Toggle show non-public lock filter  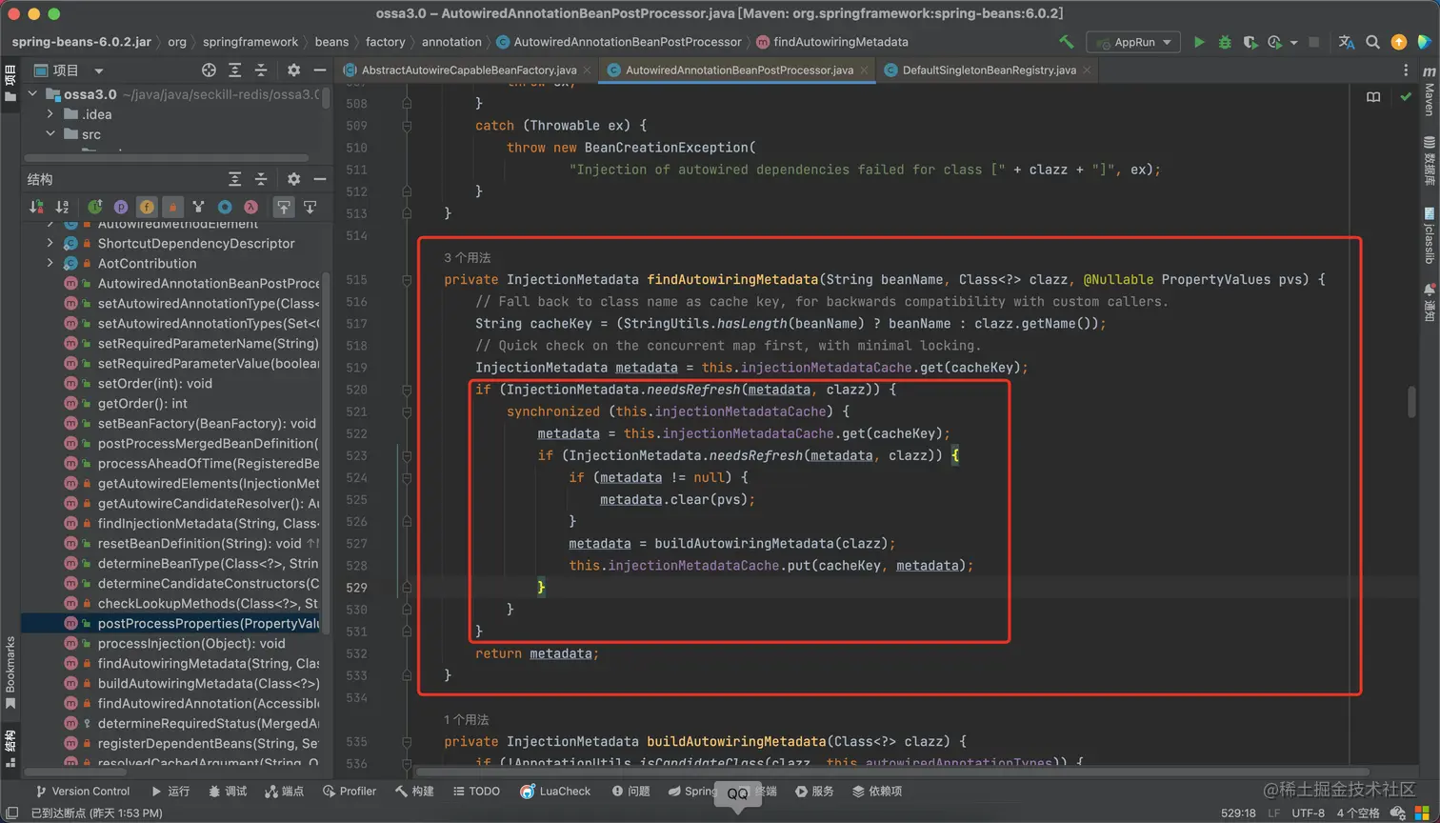(172, 207)
